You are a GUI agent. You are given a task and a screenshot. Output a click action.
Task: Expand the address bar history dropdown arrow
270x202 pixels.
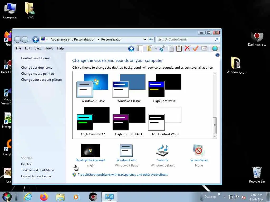145,39
